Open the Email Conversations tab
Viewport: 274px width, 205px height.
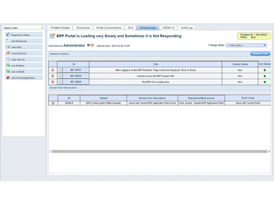(109, 28)
